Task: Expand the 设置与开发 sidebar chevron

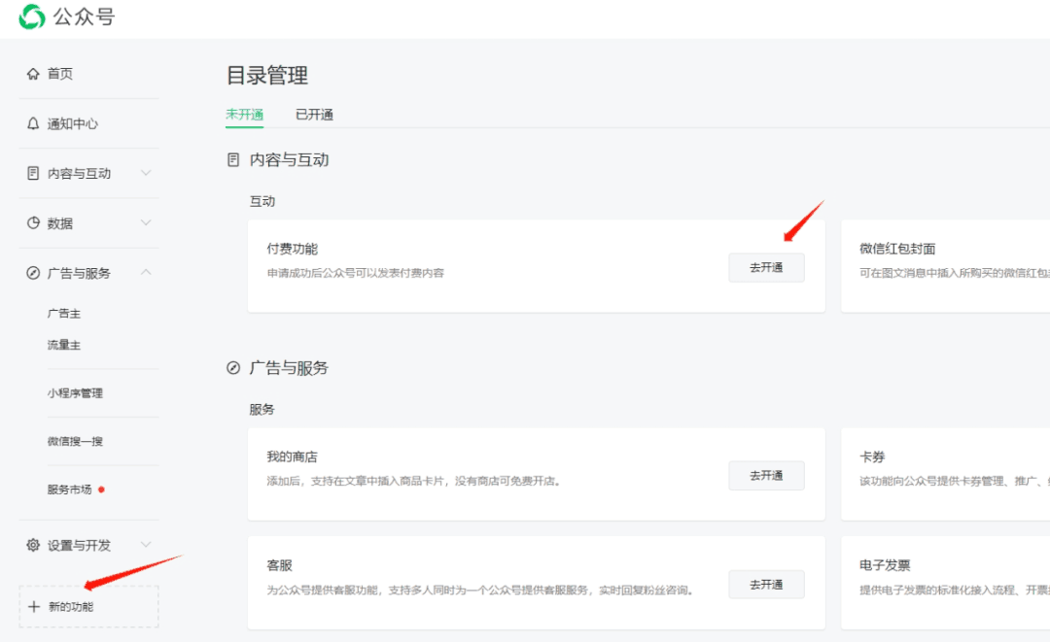Action: (x=145, y=544)
